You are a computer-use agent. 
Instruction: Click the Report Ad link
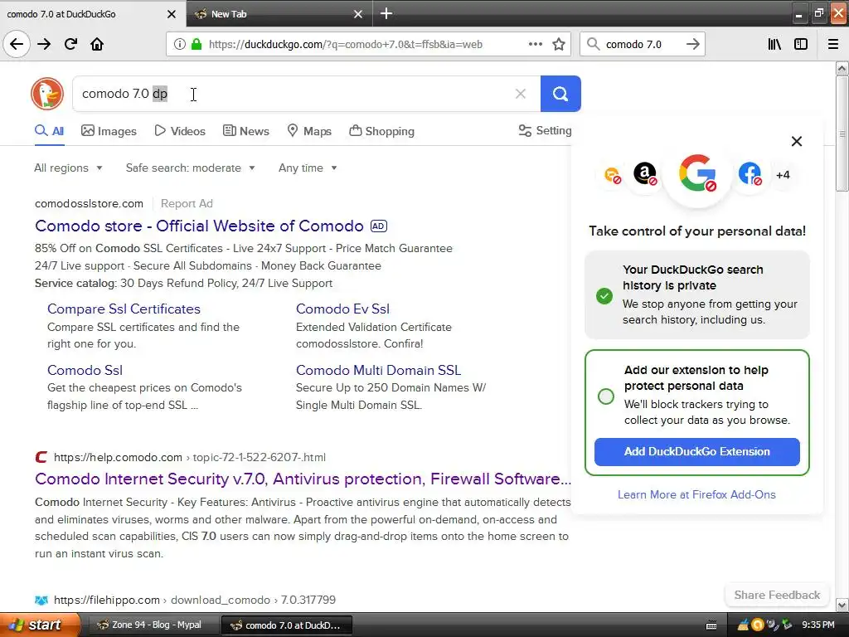pos(187,204)
